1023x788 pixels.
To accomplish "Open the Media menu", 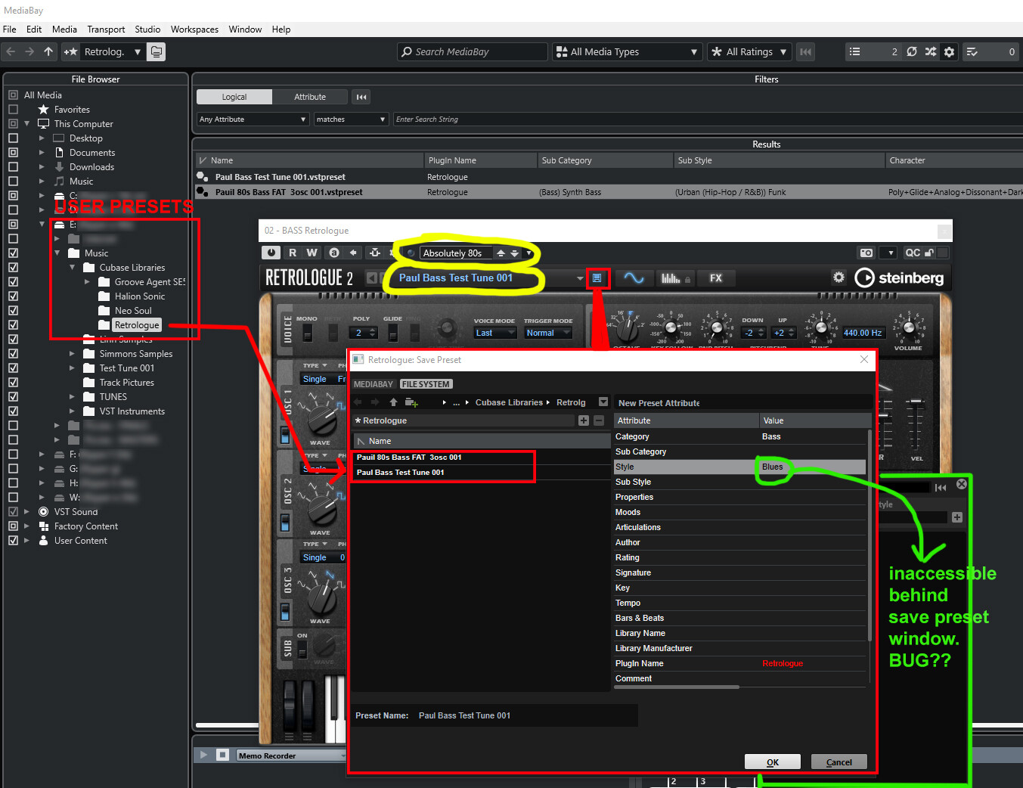I will (x=64, y=29).
